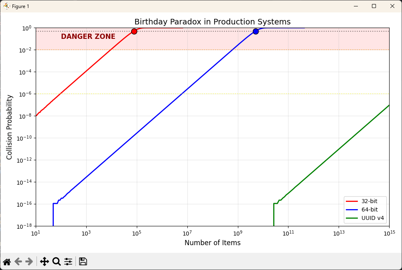Click the DANGER ZONE label
Viewport: 402px width, 270px height.
coord(88,36)
